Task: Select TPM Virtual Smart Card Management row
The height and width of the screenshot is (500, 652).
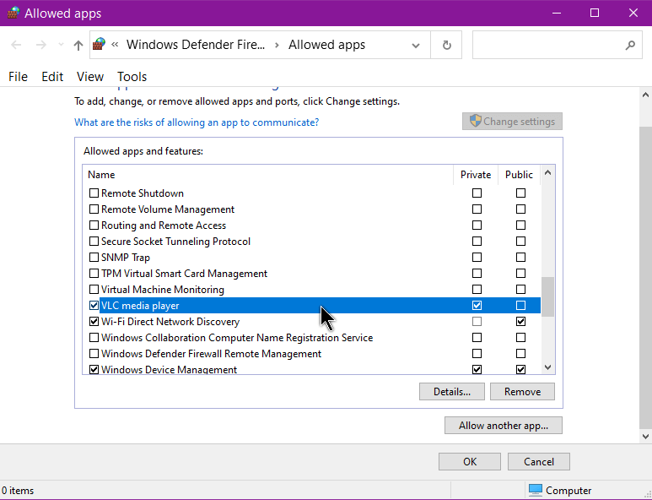Action: click(x=314, y=274)
